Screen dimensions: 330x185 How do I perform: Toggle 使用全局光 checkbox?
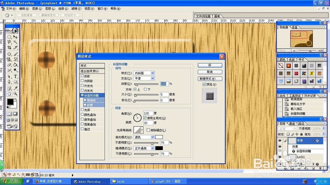click(x=145, y=118)
